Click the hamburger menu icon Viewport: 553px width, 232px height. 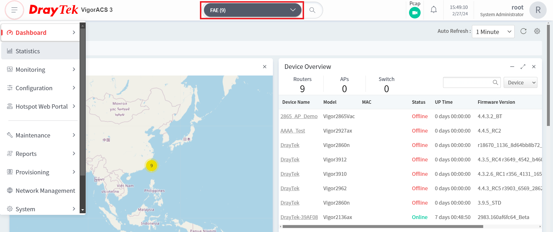tap(14, 10)
